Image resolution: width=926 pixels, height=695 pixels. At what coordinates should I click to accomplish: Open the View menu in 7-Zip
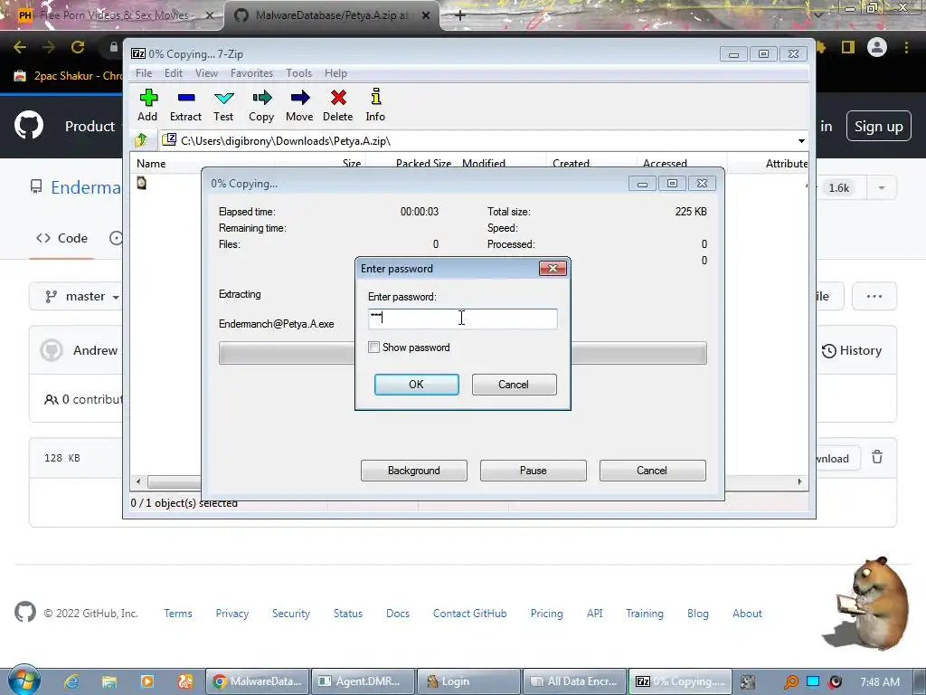click(206, 73)
